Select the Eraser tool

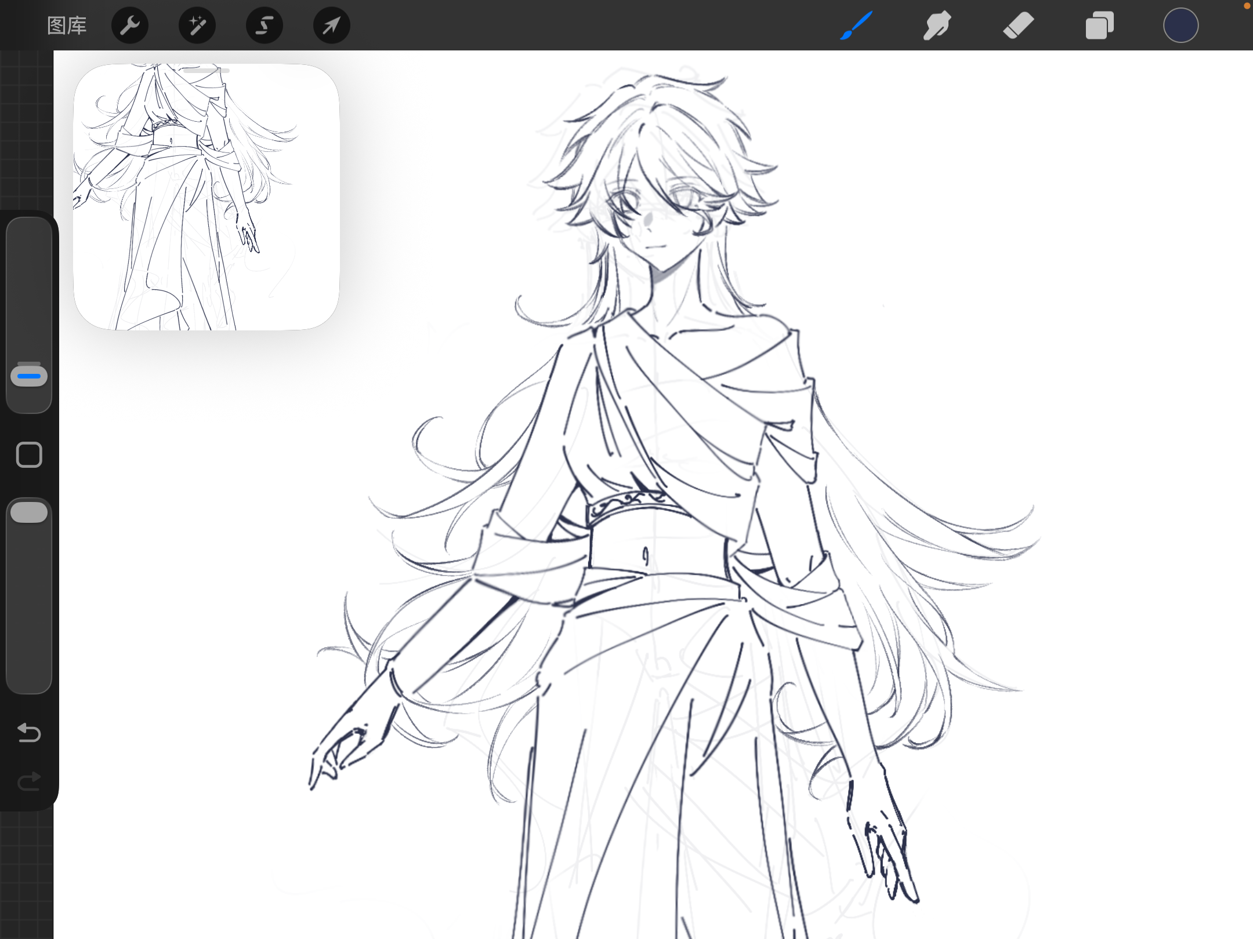pos(1019,26)
